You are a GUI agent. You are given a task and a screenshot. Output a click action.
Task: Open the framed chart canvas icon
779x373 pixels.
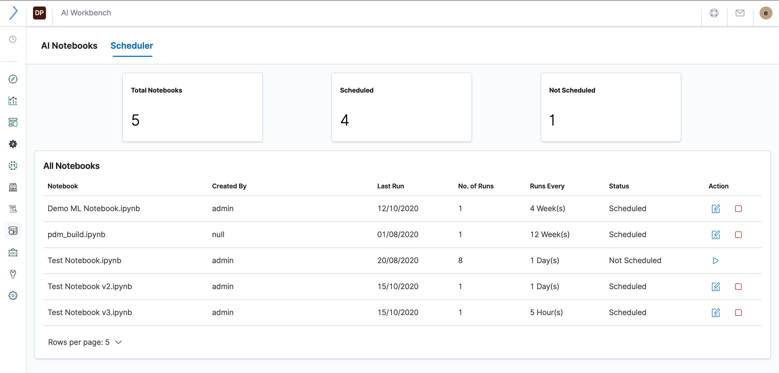tap(13, 252)
